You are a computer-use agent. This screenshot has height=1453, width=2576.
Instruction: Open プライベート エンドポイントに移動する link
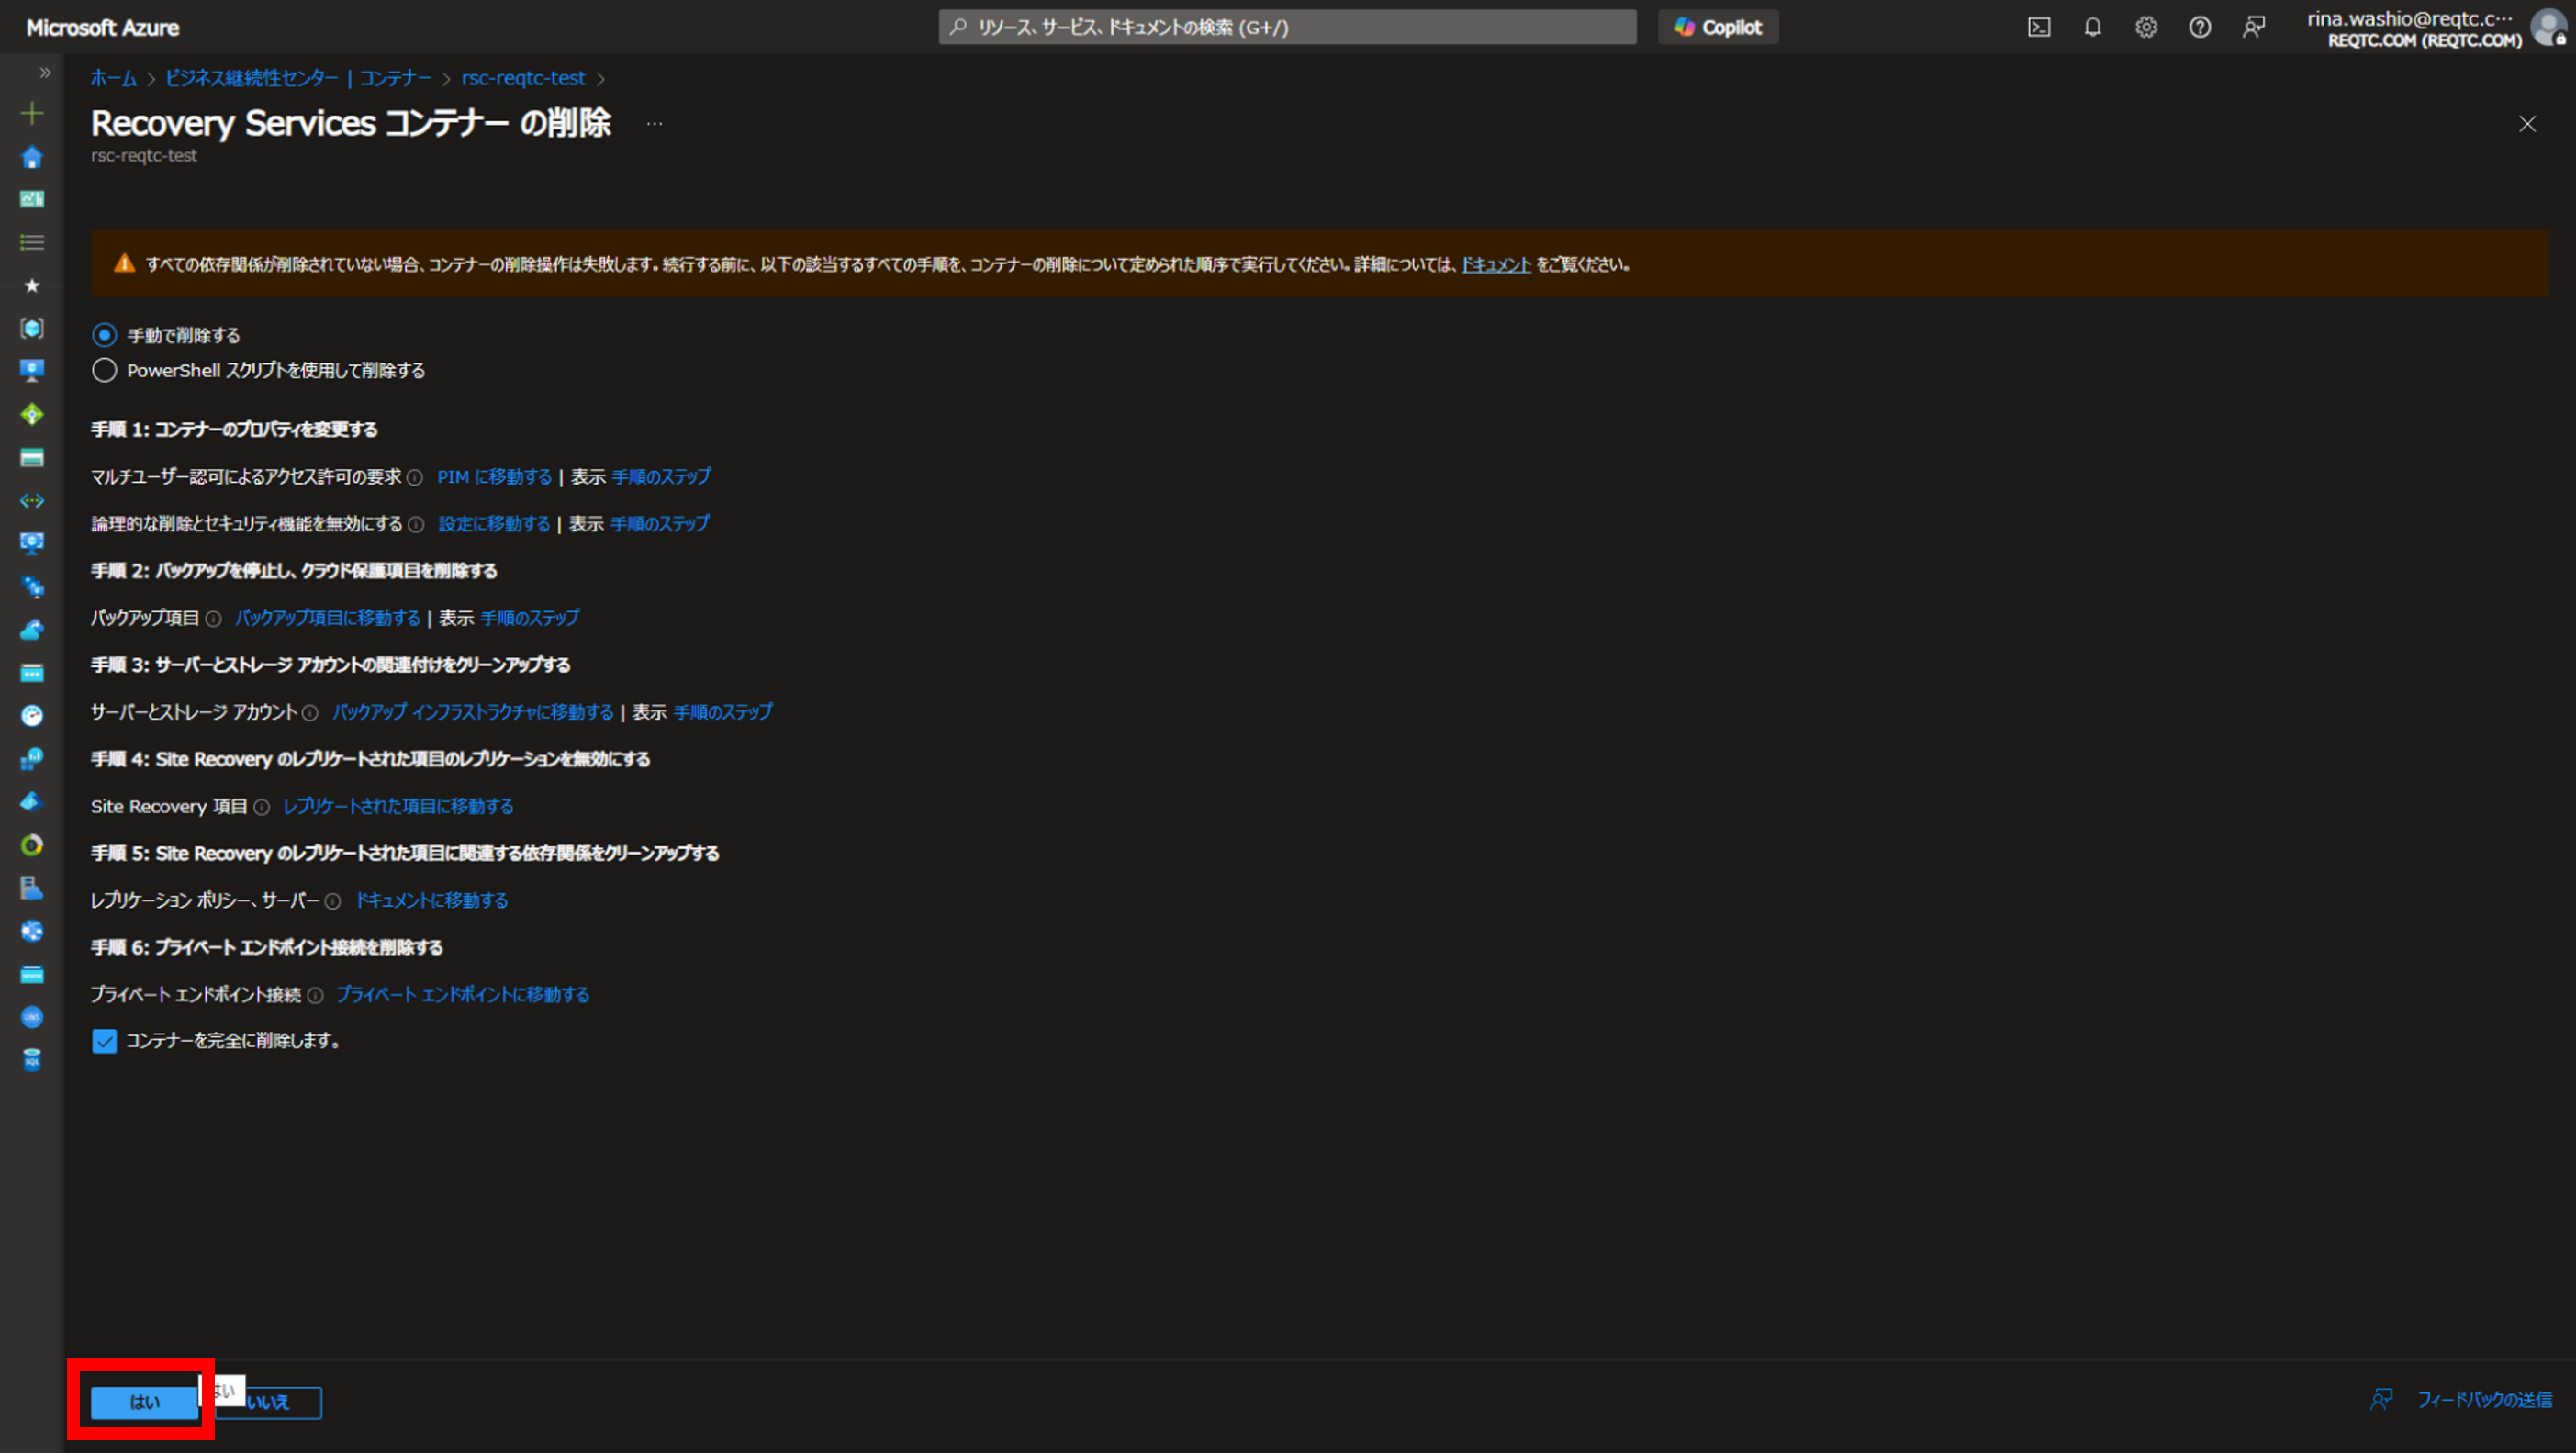(x=462, y=994)
